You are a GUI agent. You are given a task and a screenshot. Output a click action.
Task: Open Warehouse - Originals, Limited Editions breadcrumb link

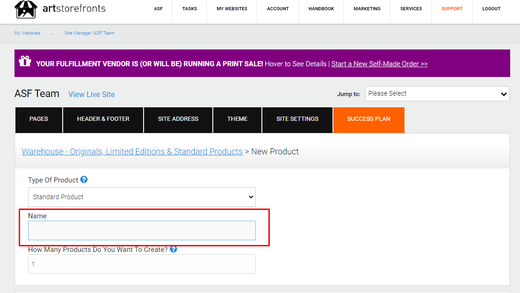tap(132, 152)
